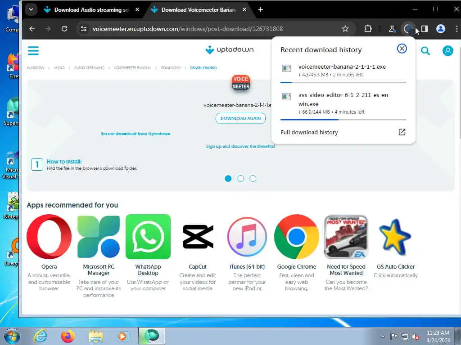Toggle the downloads progress icon in toolbar
This screenshot has width=461, height=345.
coord(408,29)
